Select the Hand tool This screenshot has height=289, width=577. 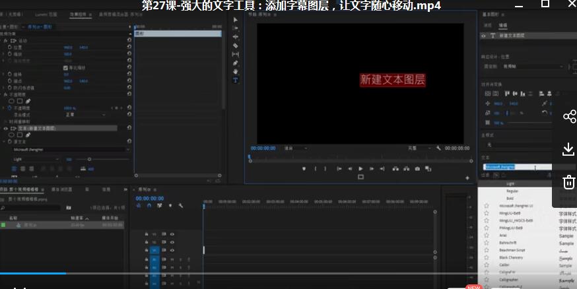pos(235,71)
